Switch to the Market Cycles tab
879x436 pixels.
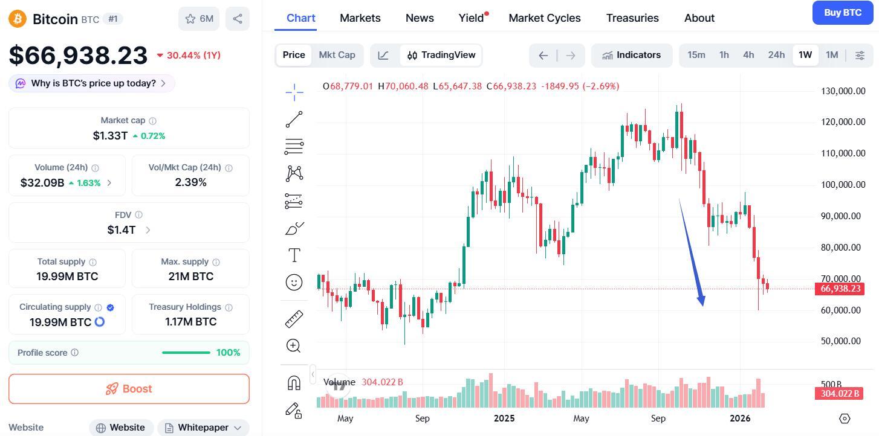pos(545,18)
